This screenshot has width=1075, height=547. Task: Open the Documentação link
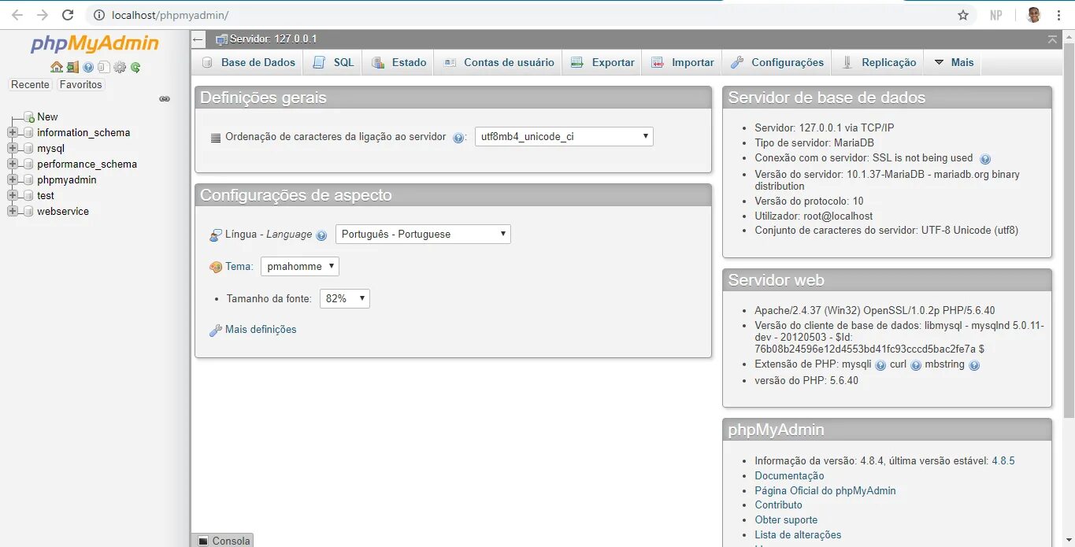click(789, 475)
